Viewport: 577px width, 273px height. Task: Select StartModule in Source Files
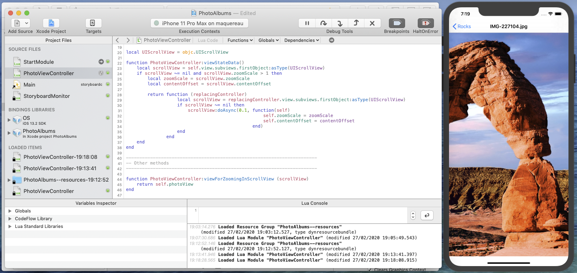pyautogui.click(x=59, y=62)
